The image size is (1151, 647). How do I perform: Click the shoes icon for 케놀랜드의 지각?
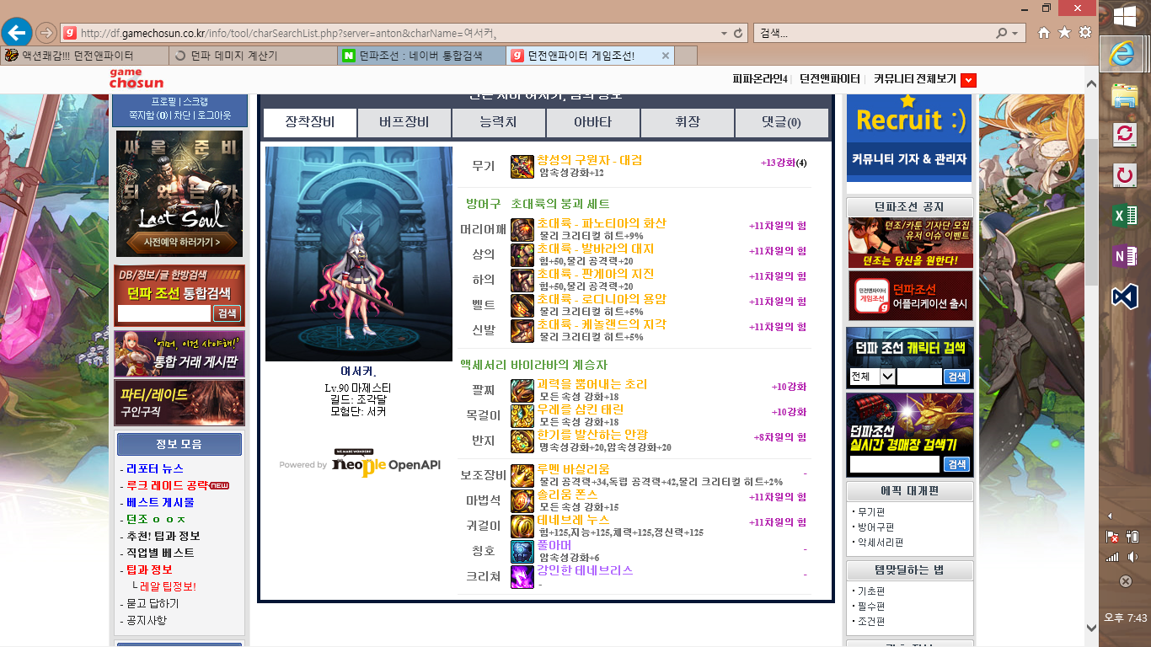[522, 331]
